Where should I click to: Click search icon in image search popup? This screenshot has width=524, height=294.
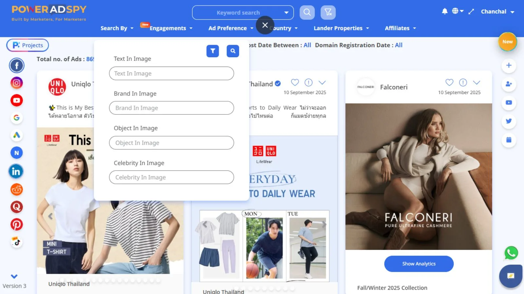point(233,51)
